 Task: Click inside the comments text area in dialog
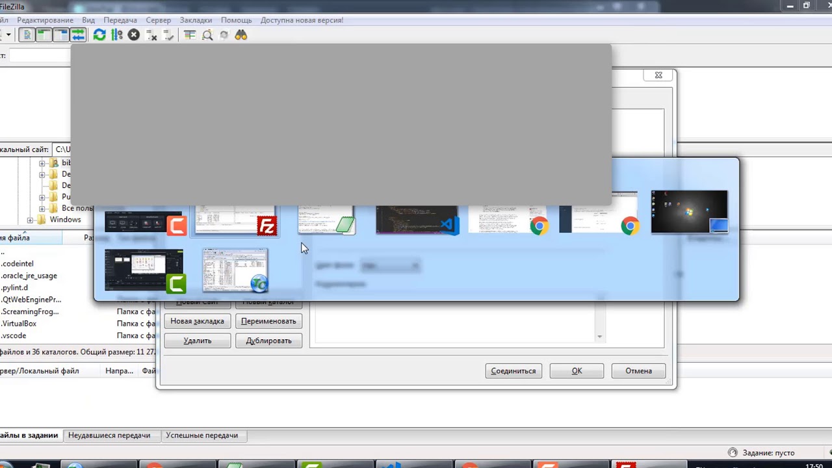tap(455, 322)
